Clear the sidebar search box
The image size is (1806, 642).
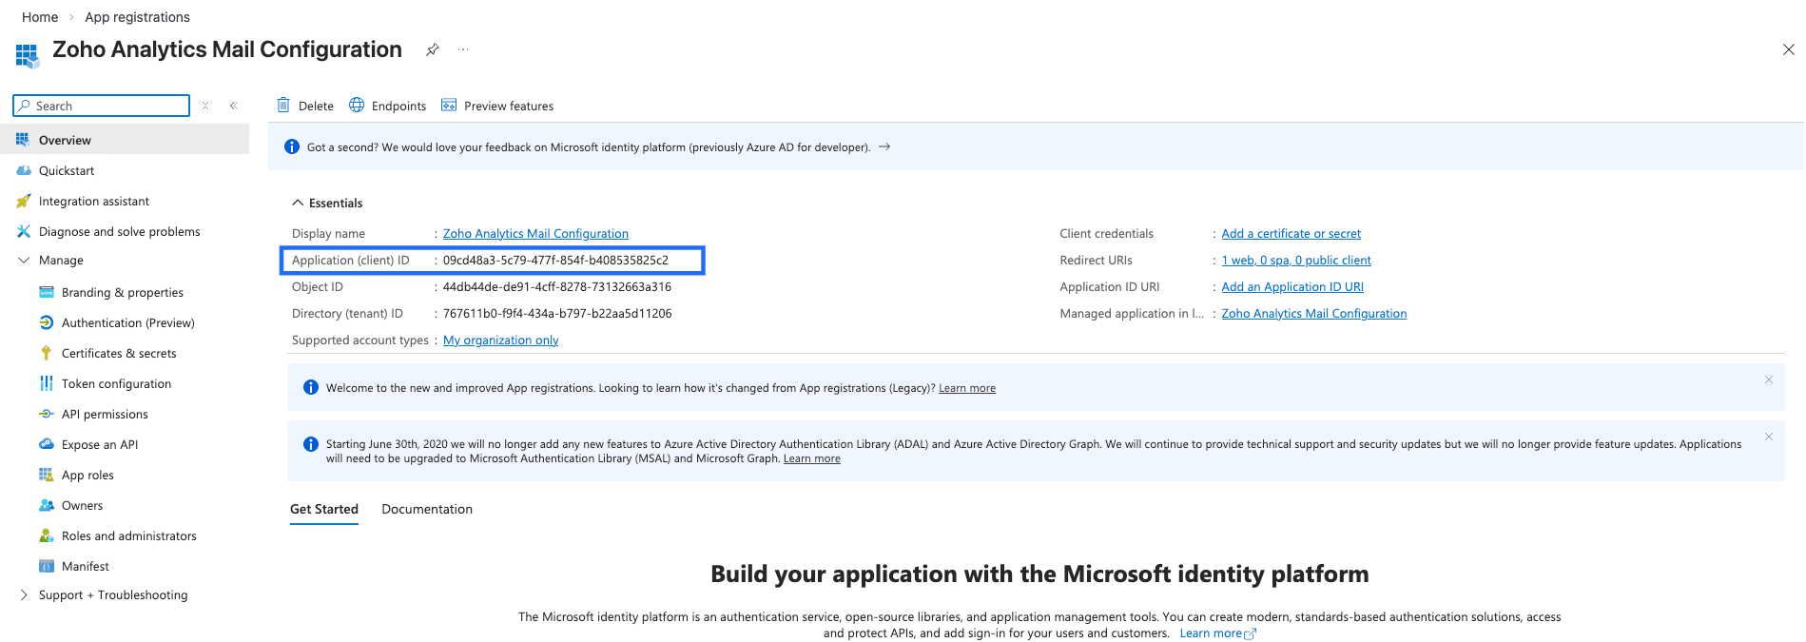click(205, 106)
